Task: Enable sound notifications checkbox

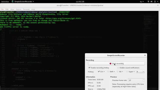Action: click(x=118, y=67)
